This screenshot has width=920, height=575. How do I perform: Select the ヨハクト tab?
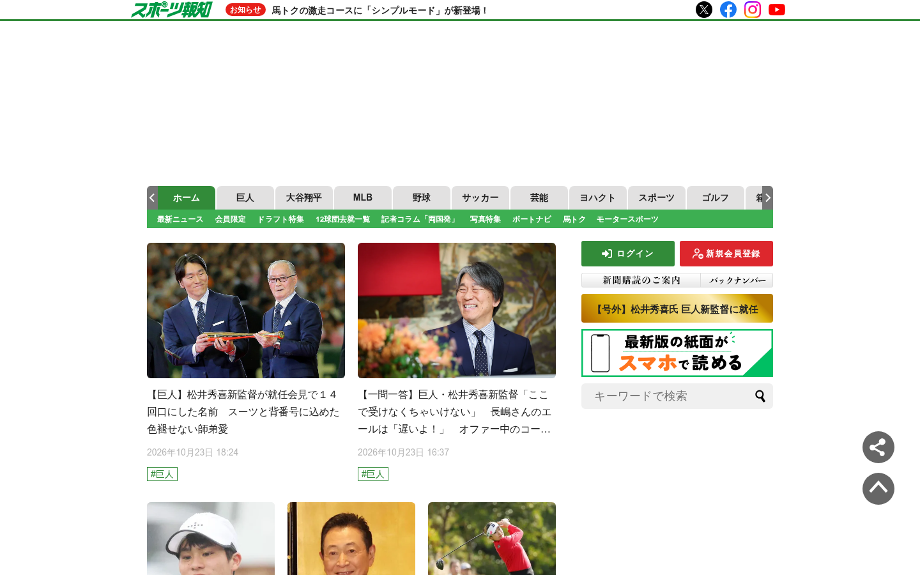click(x=598, y=198)
